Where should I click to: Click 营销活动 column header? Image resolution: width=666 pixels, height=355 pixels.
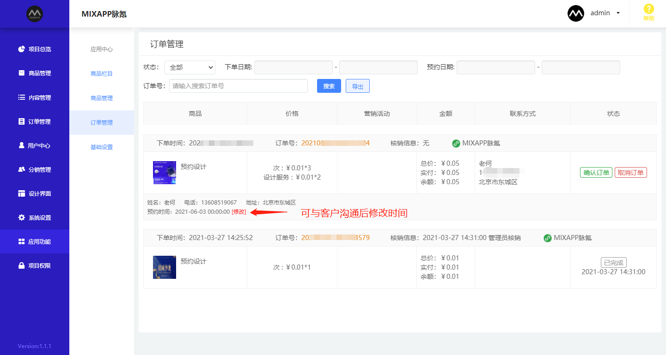coord(377,114)
